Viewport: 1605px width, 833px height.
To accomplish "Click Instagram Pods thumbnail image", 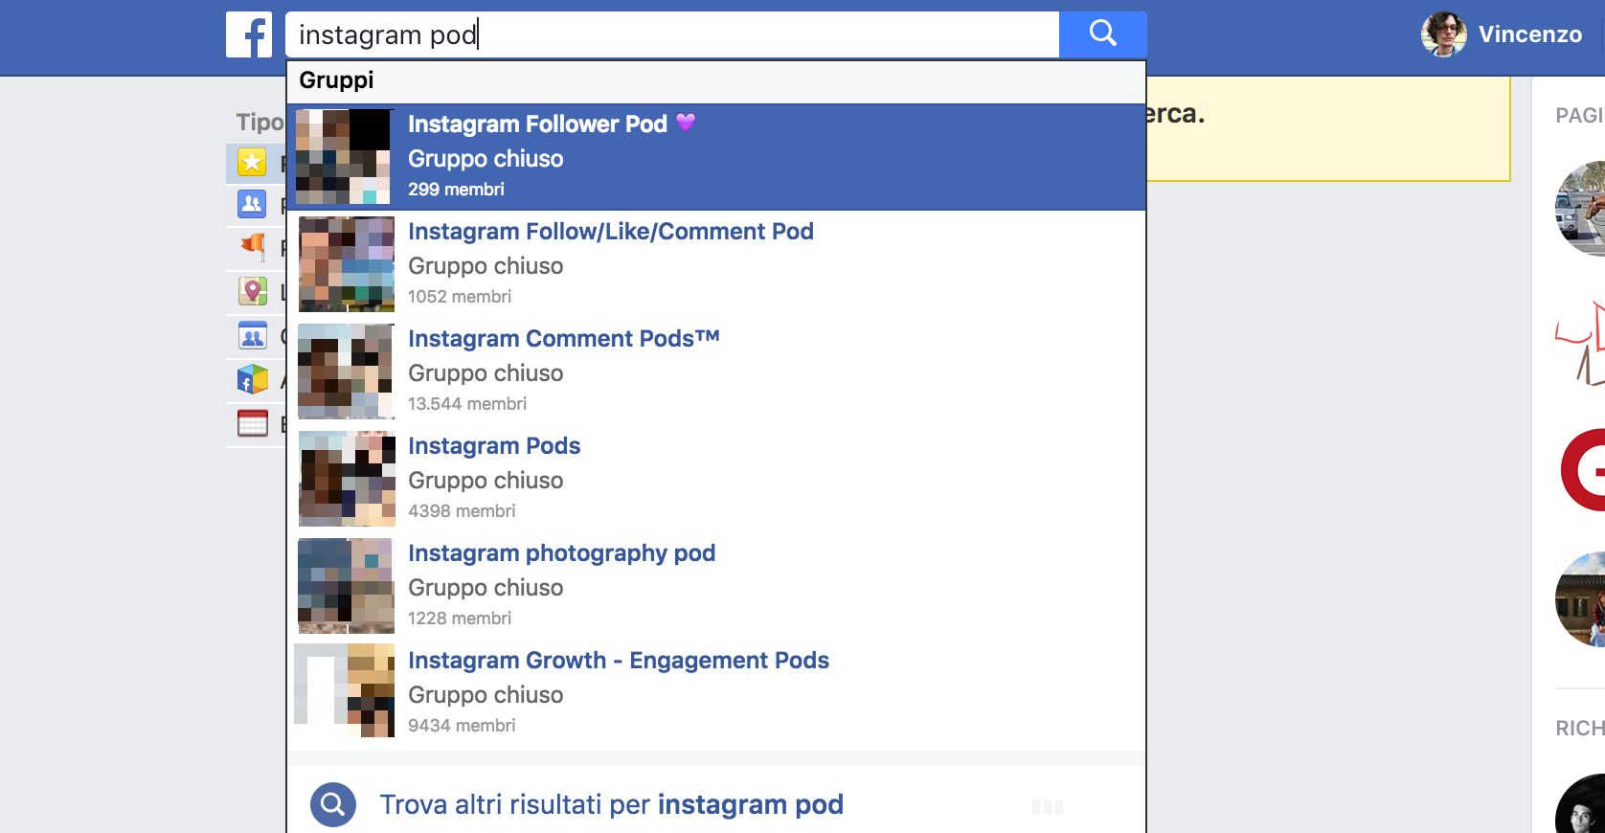I will 347,479.
